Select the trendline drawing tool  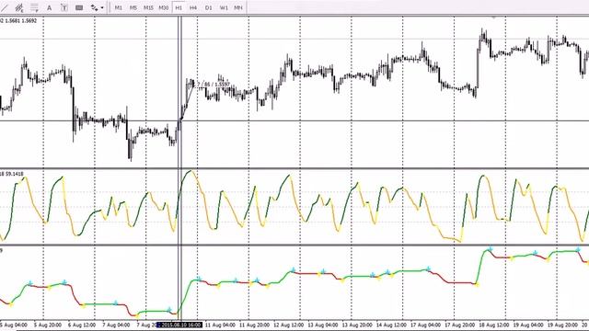4,7
